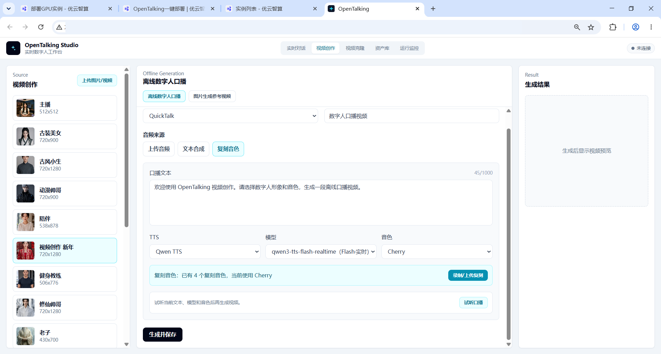
Task: Open the 运行监控 tab
Action: [409, 48]
